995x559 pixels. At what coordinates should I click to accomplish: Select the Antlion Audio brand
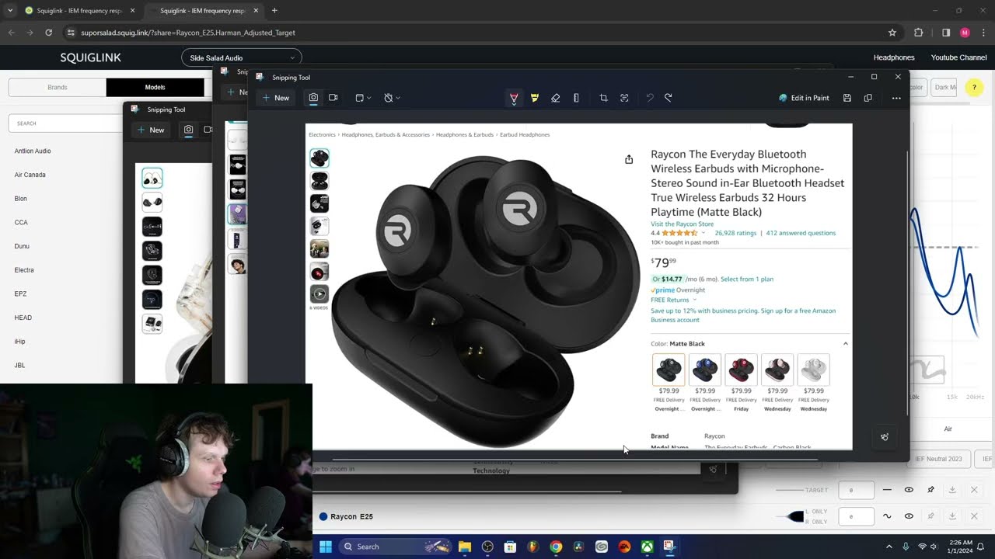pyautogui.click(x=33, y=151)
